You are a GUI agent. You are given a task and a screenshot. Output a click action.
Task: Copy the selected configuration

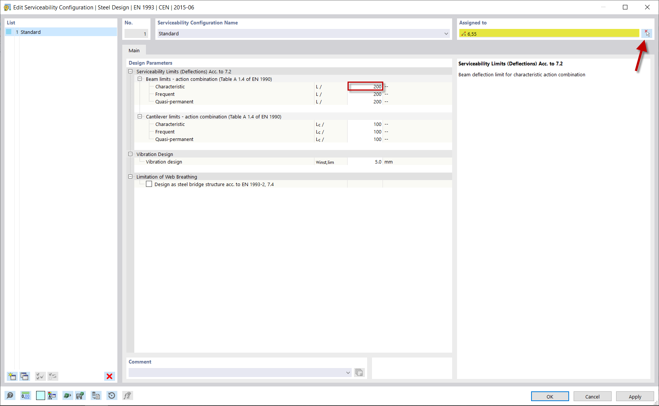coord(24,376)
